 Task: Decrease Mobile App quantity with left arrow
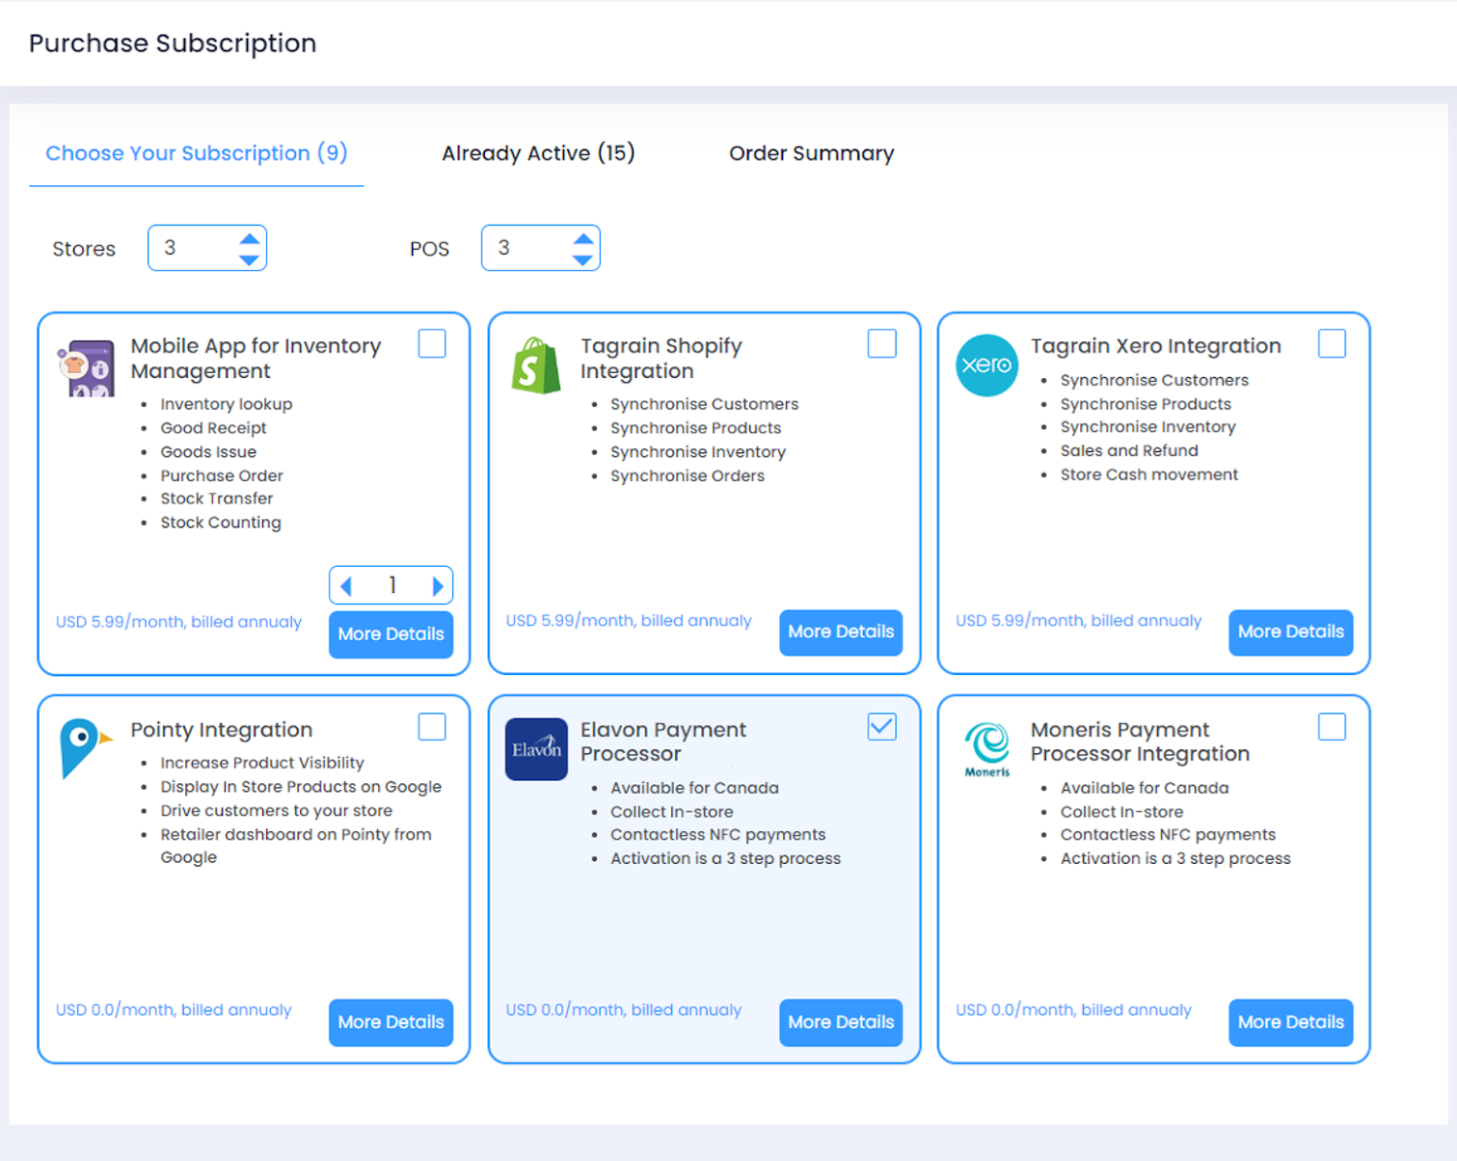[x=346, y=585]
